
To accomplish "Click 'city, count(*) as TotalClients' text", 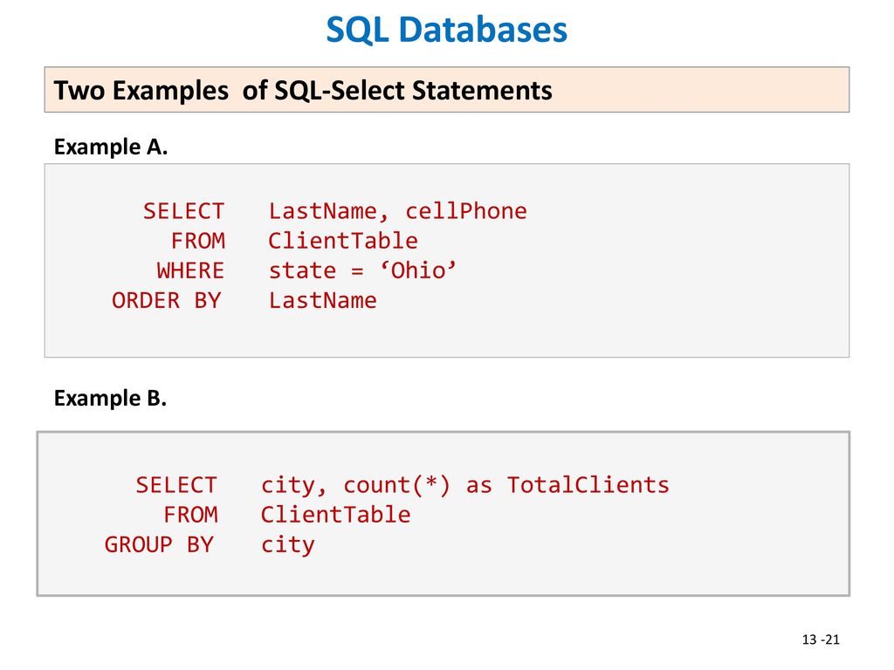I will 464,485.
